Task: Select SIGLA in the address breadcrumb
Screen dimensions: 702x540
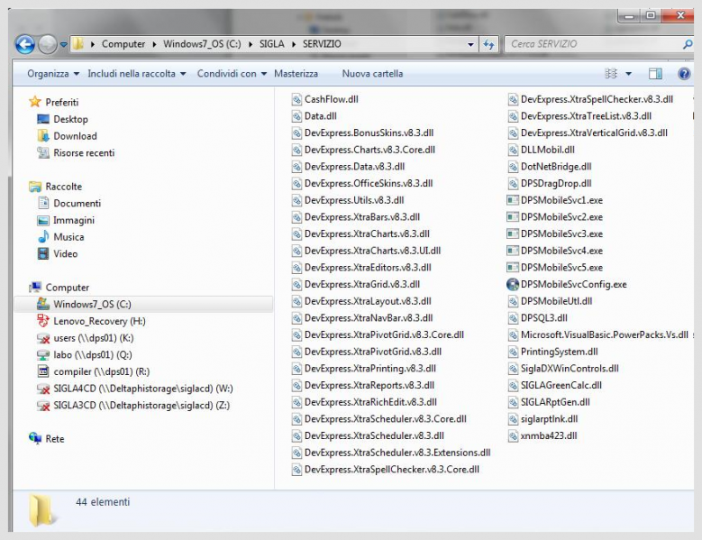Action: click(x=272, y=44)
